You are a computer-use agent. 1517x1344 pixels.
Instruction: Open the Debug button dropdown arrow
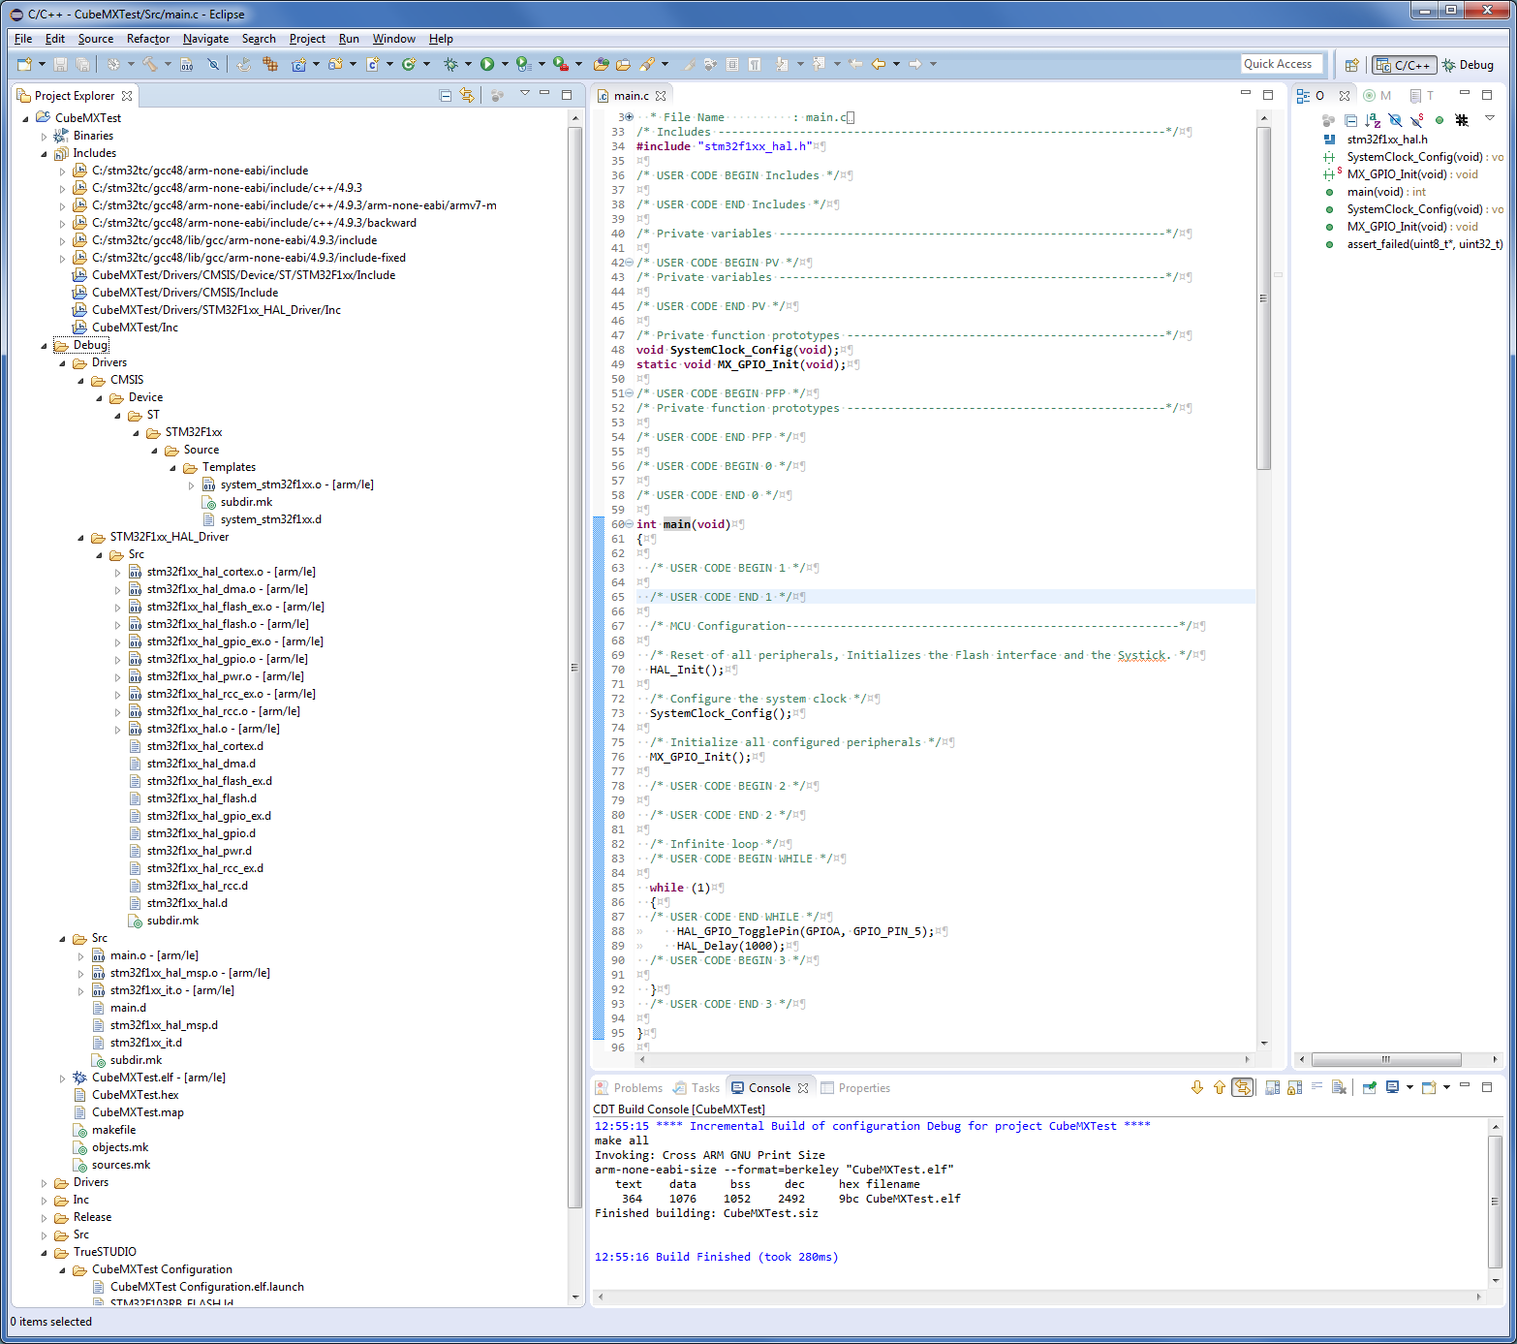pos(468,64)
